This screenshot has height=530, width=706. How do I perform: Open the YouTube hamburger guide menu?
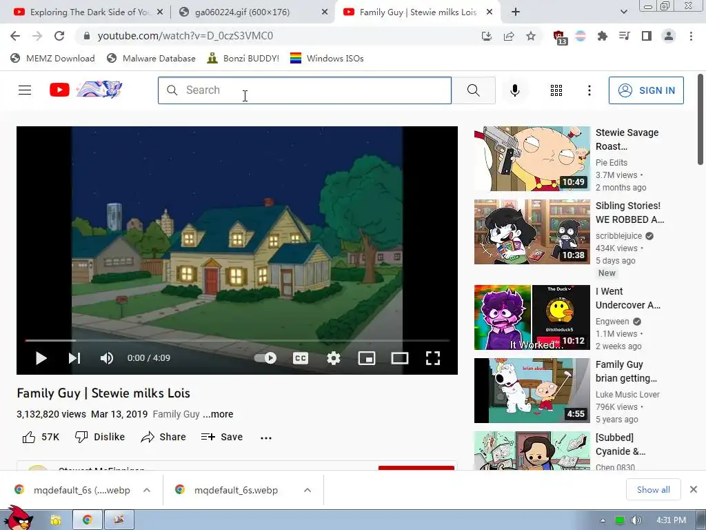25,90
